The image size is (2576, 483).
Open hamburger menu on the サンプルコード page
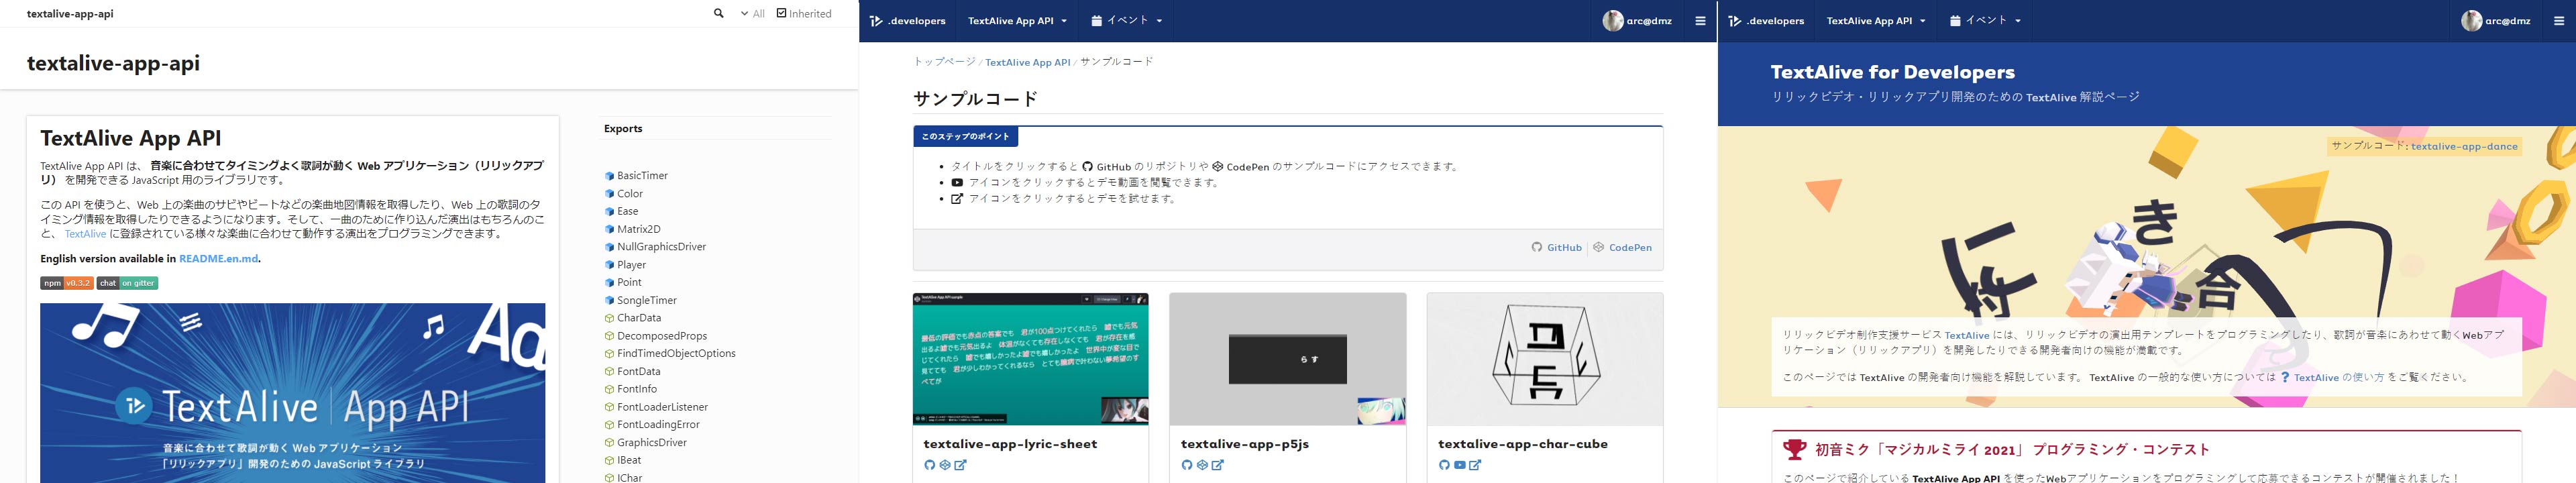point(1700,21)
